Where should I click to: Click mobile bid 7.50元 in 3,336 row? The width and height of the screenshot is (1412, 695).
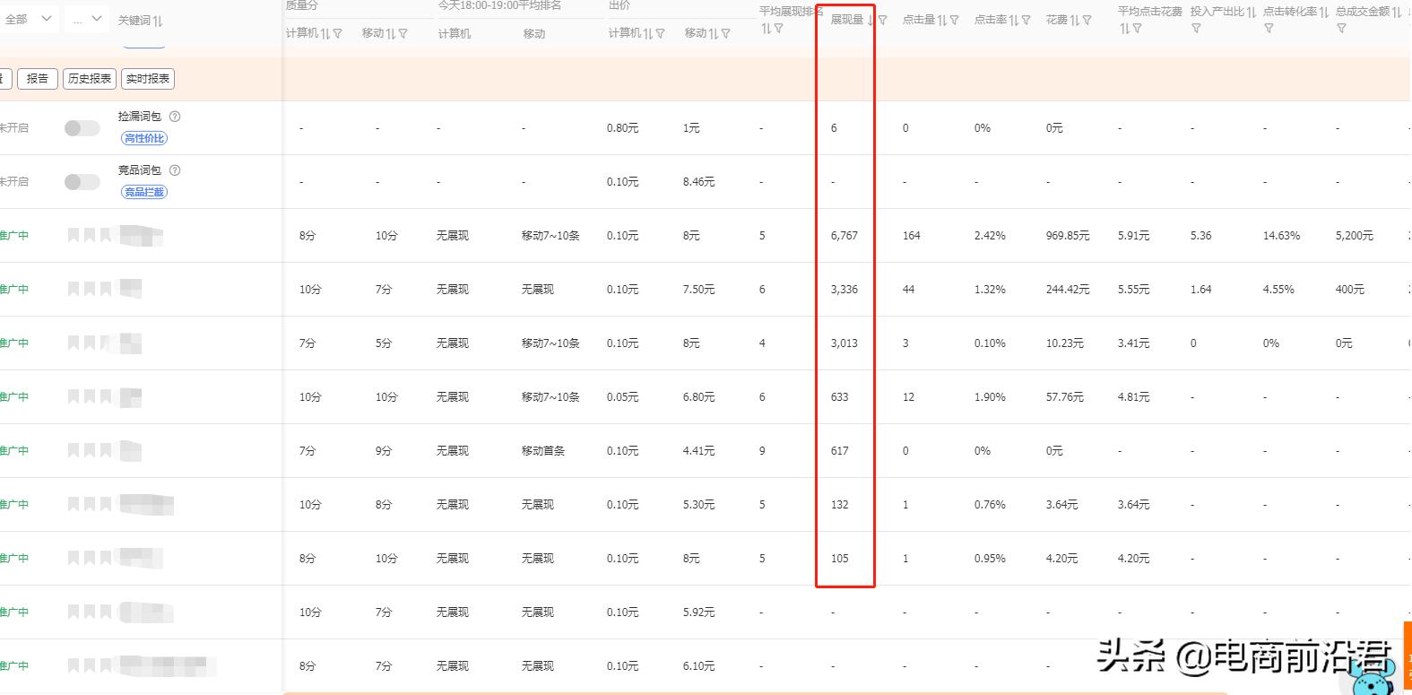coord(699,290)
